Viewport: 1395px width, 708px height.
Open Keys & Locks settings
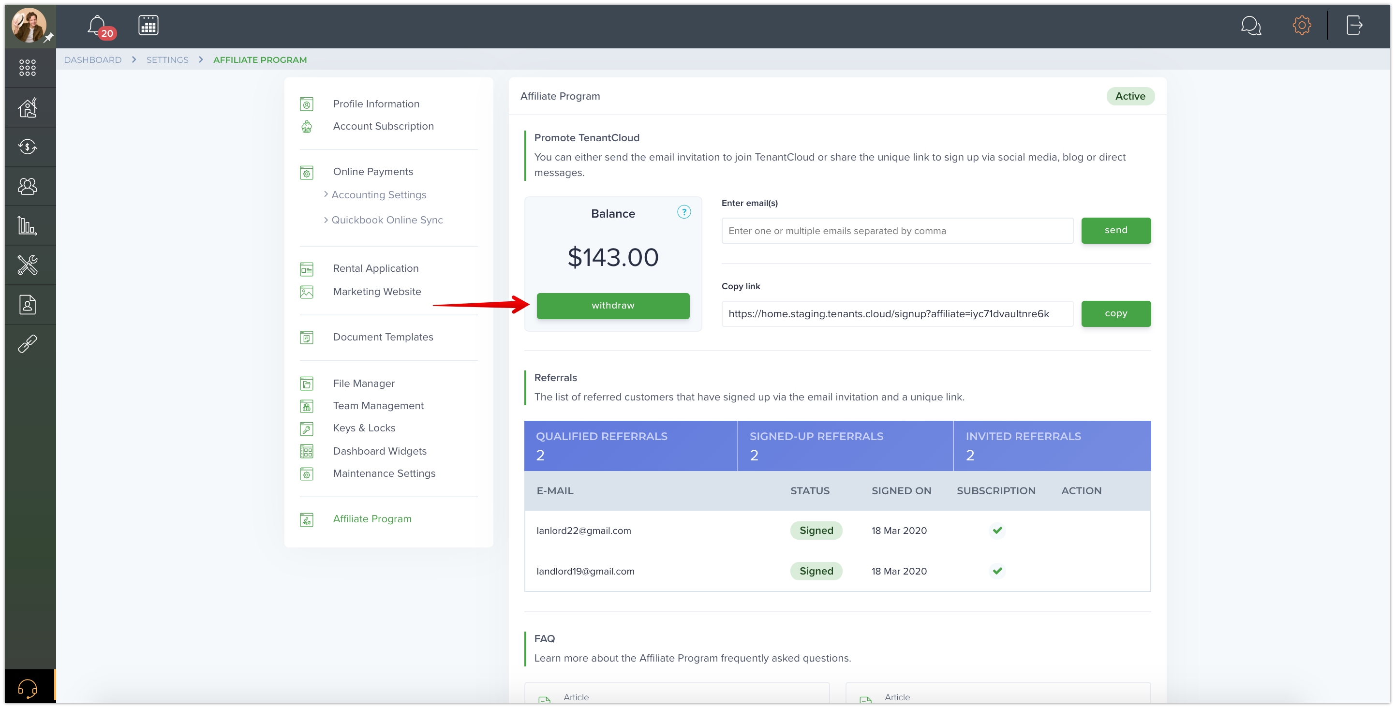pyautogui.click(x=364, y=428)
